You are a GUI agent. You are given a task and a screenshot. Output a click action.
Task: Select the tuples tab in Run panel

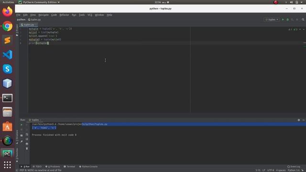click(35, 120)
